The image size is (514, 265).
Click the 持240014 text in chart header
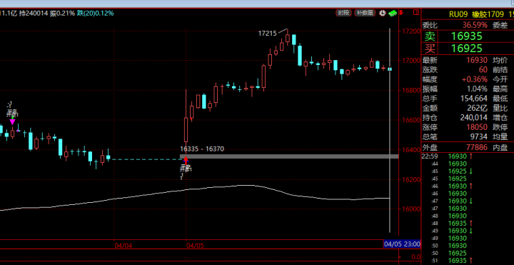coord(34,13)
